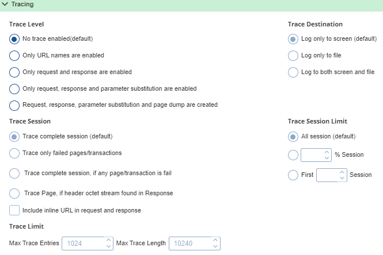Check Include inline URL in request and response

[15, 210]
